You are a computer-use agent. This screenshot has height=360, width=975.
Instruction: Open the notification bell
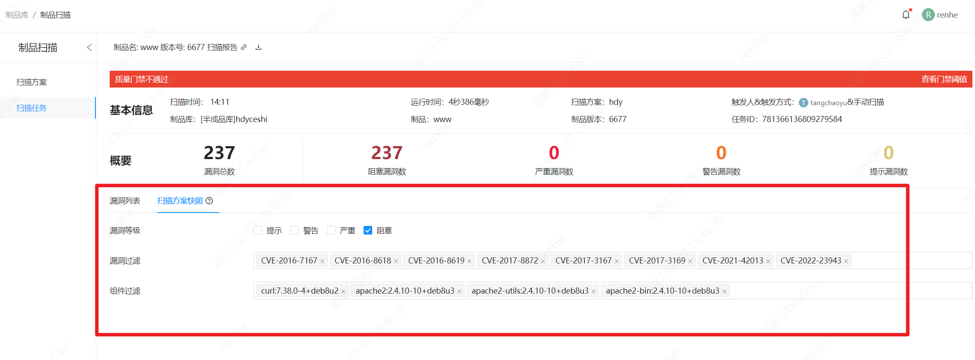click(x=905, y=15)
